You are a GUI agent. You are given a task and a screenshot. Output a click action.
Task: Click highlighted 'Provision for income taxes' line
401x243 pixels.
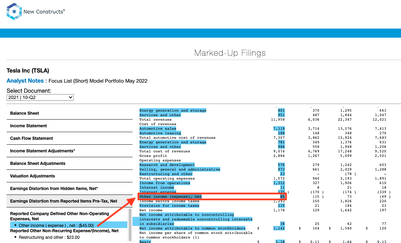pos(169,206)
